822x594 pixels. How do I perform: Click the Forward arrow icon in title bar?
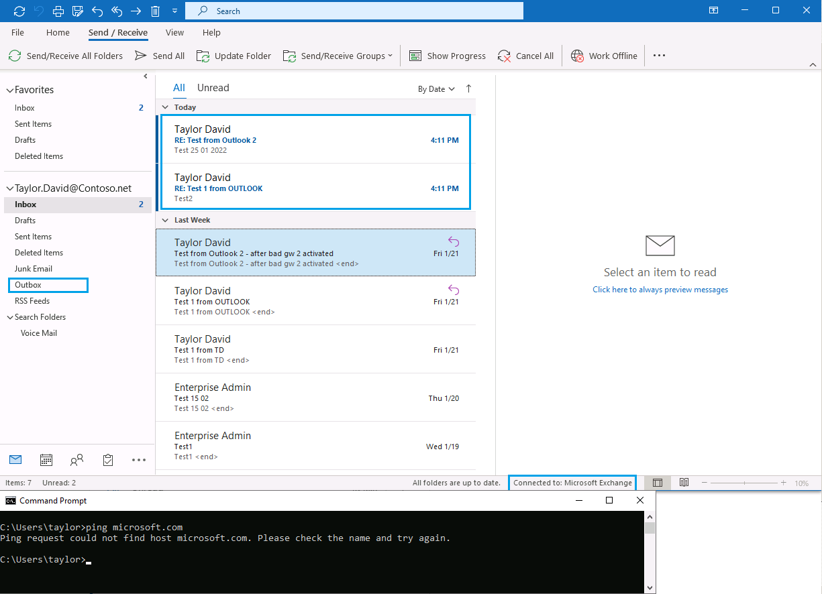pyautogui.click(x=136, y=11)
